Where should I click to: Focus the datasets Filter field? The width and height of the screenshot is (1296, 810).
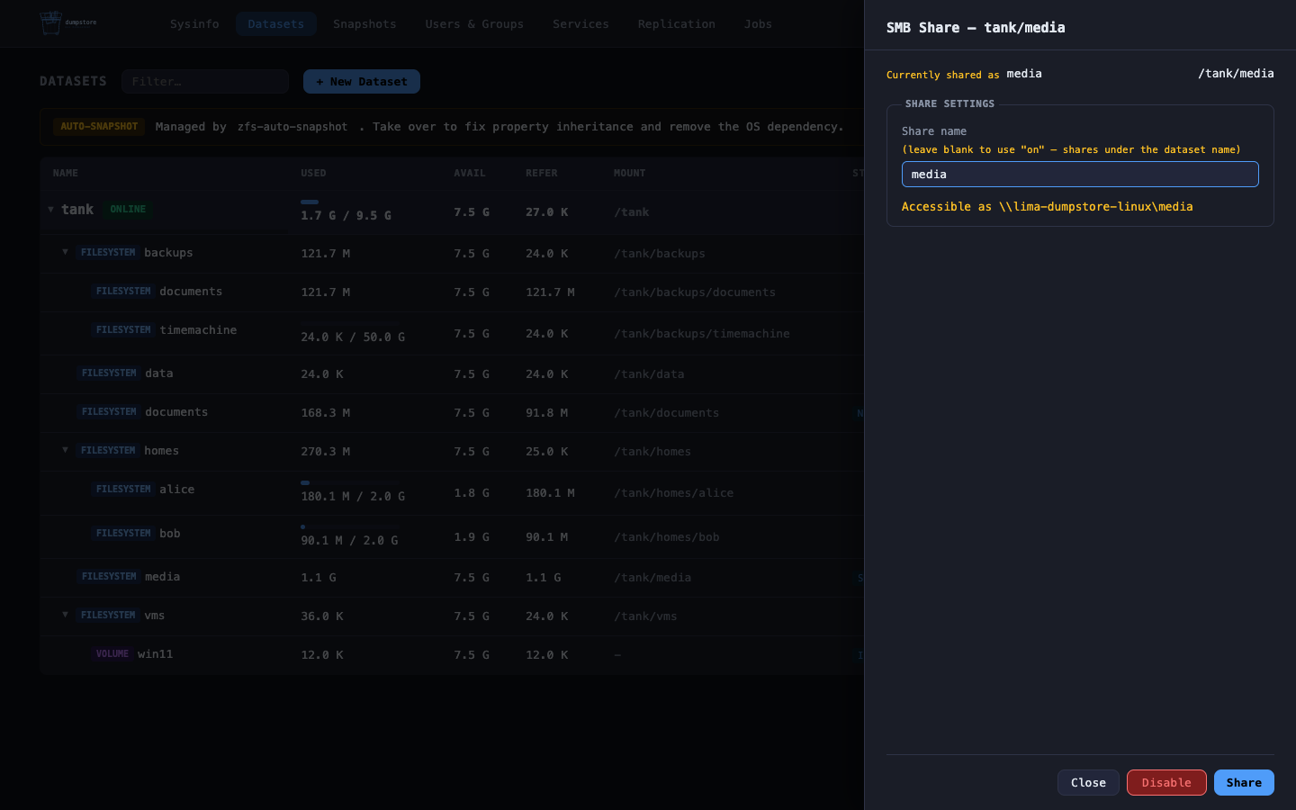pos(205,82)
